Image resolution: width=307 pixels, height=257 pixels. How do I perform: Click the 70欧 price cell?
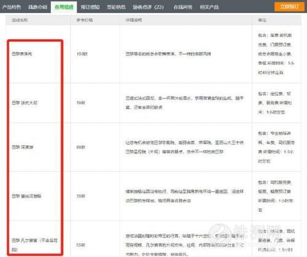[x=80, y=102]
